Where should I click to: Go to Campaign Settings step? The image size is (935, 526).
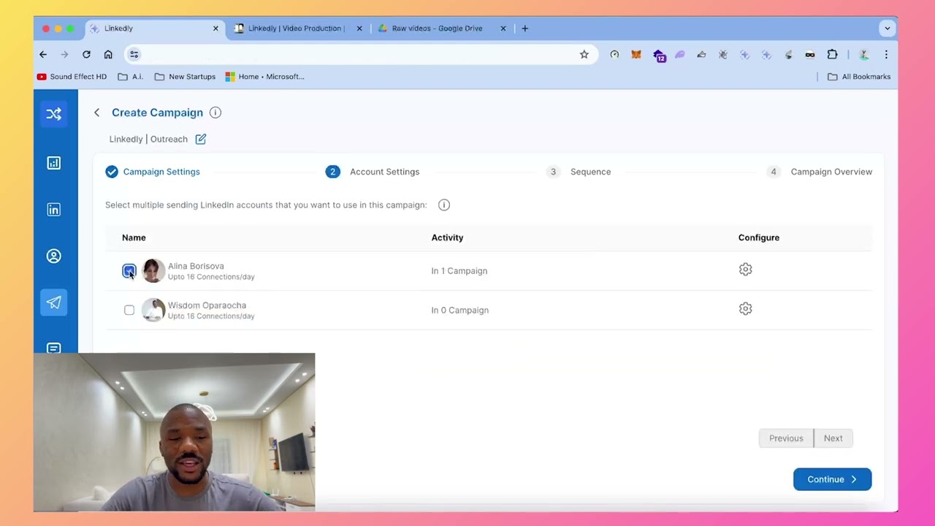click(x=153, y=172)
